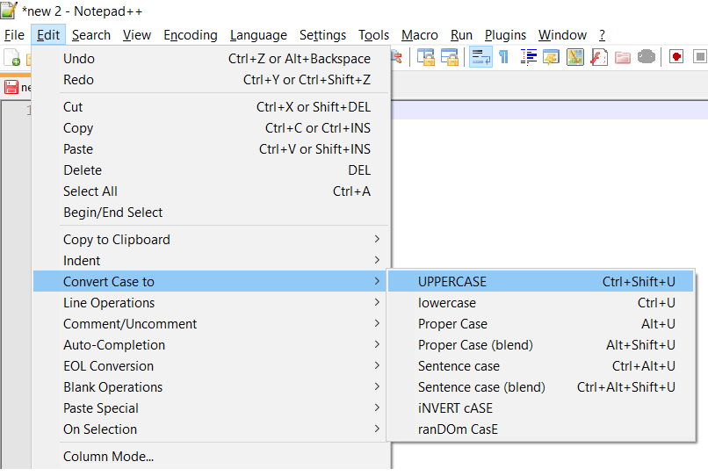The height and width of the screenshot is (476, 708).
Task: Click the highlighted first line in editor
Action: pyautogui.click(x=550, y=110)
